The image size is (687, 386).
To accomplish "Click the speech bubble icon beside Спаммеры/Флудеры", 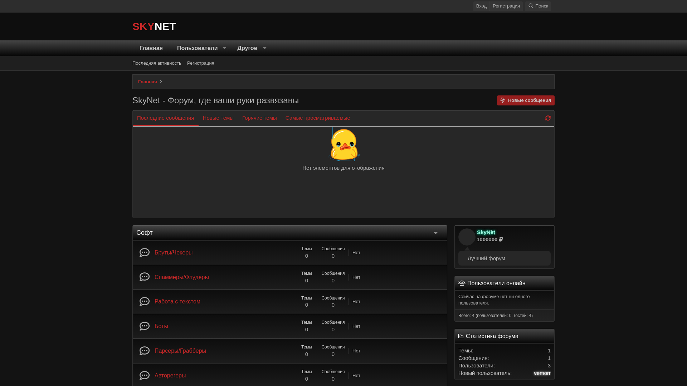I will (x=145, y=277).
